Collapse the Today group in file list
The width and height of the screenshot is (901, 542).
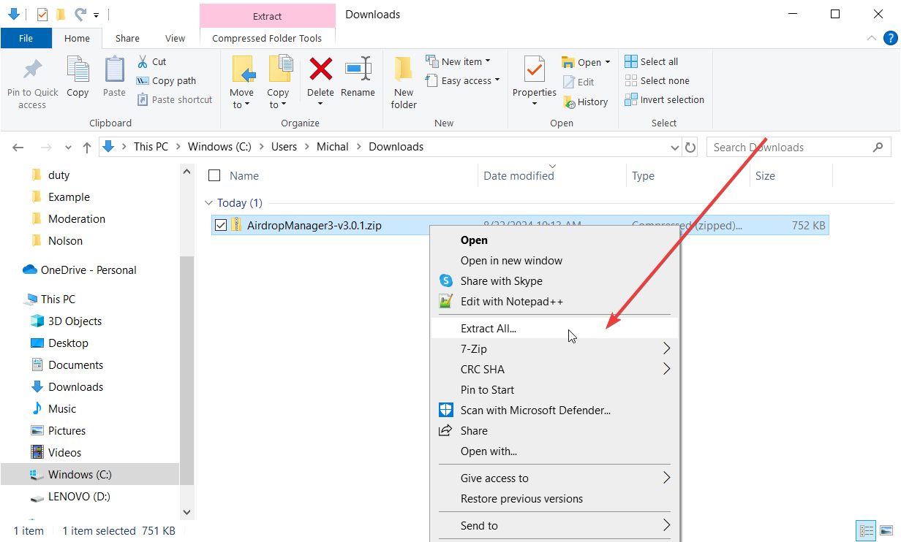point(210,202)
